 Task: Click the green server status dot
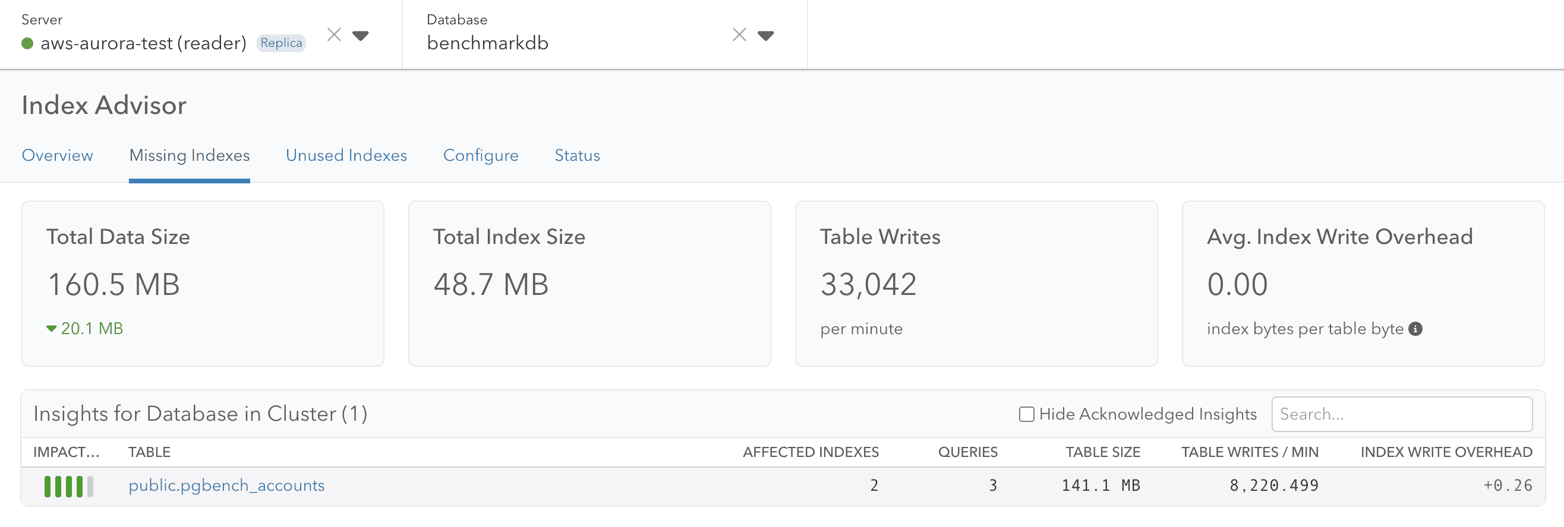click(27, 44)
